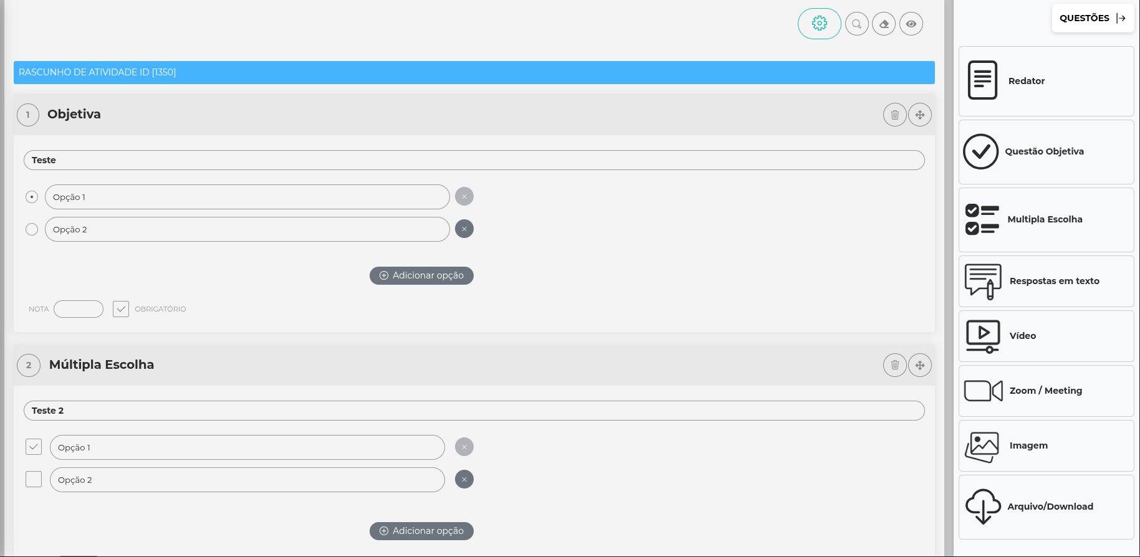The height and width of the screenshot is (557, 1140).
Task: Click Adicionar opção in Múltipla Escolha question
Action: pyautogui.click(x=421, y=531)
